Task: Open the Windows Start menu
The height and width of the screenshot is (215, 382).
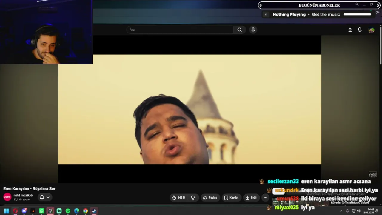Action: point(6,211)
